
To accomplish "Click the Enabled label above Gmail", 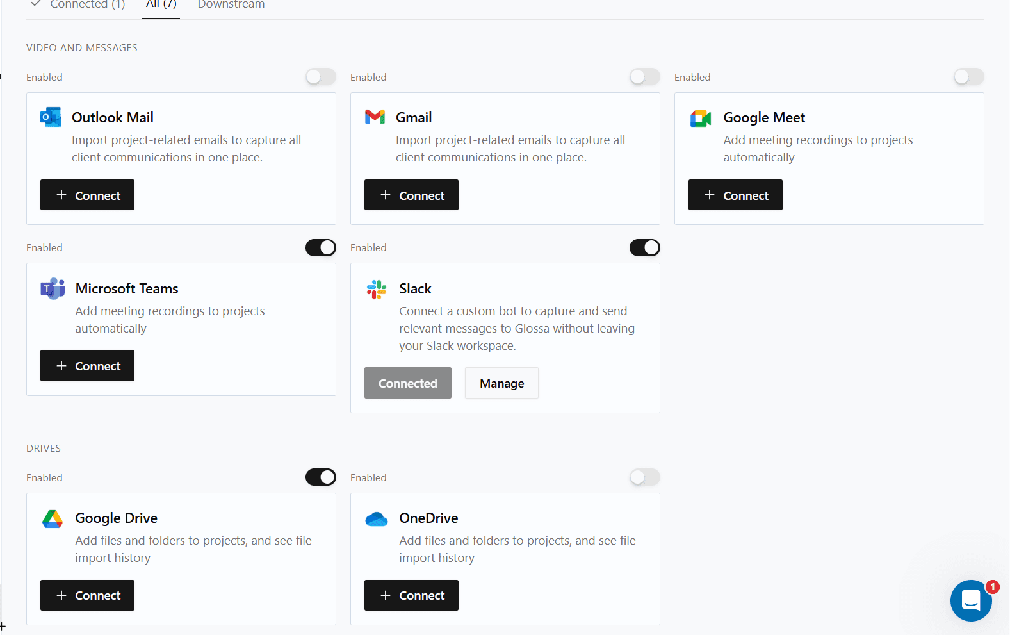I will (x=368, y=77).
